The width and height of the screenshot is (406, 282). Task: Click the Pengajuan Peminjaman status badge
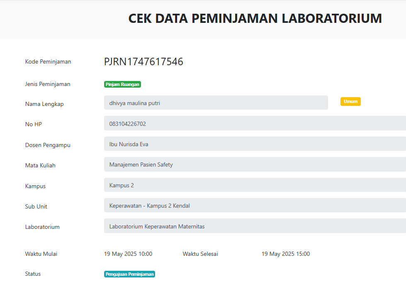tap(129, 274)
